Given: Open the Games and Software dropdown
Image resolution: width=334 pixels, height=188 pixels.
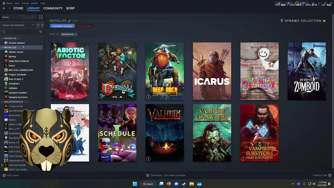Looking at the screenshot, I should coord(18,25).
